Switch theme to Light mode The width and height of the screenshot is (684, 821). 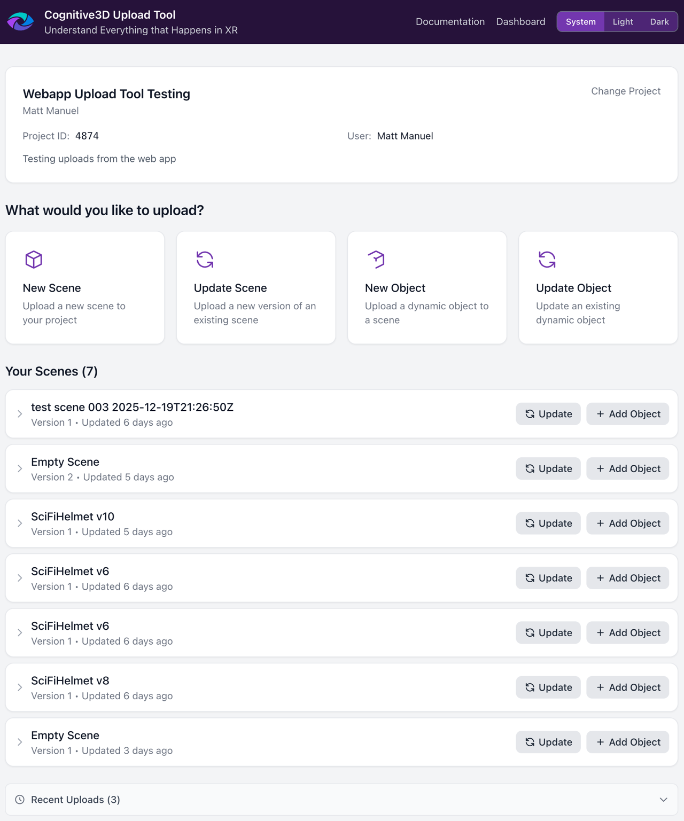[623, 22]
